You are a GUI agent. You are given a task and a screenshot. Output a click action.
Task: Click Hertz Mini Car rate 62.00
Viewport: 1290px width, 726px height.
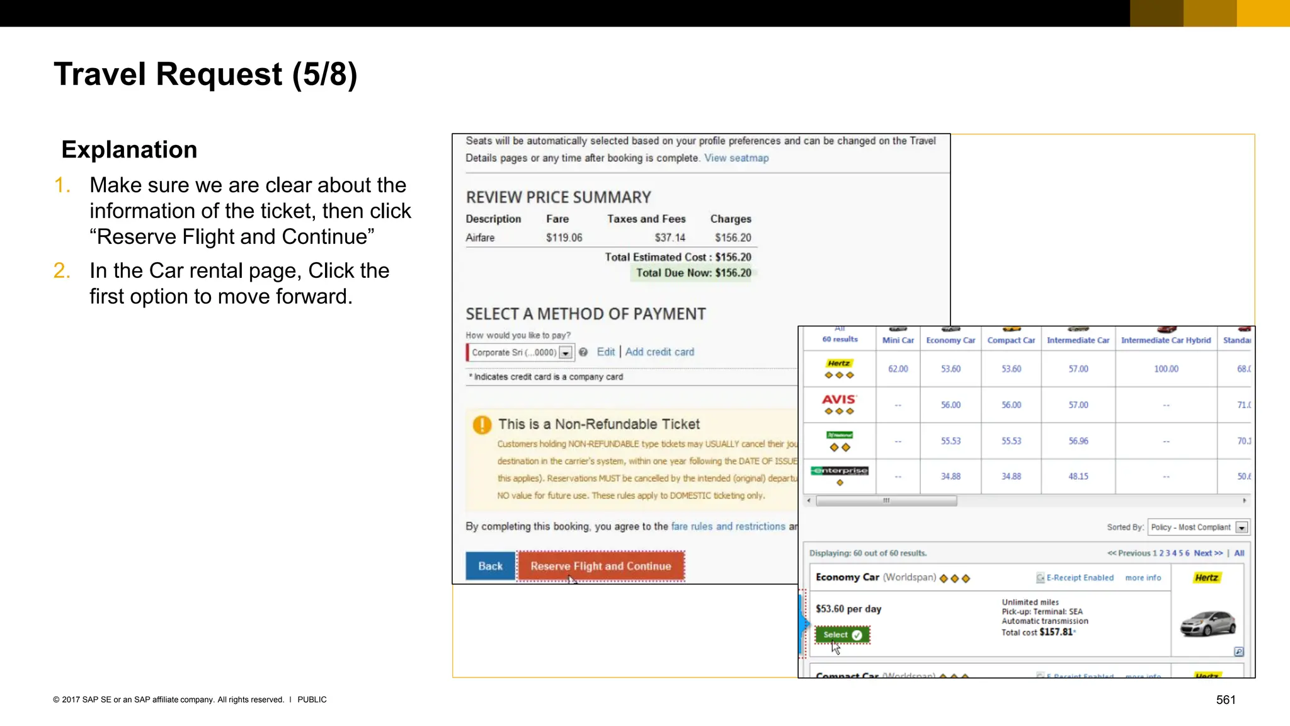tap(898, 369)
